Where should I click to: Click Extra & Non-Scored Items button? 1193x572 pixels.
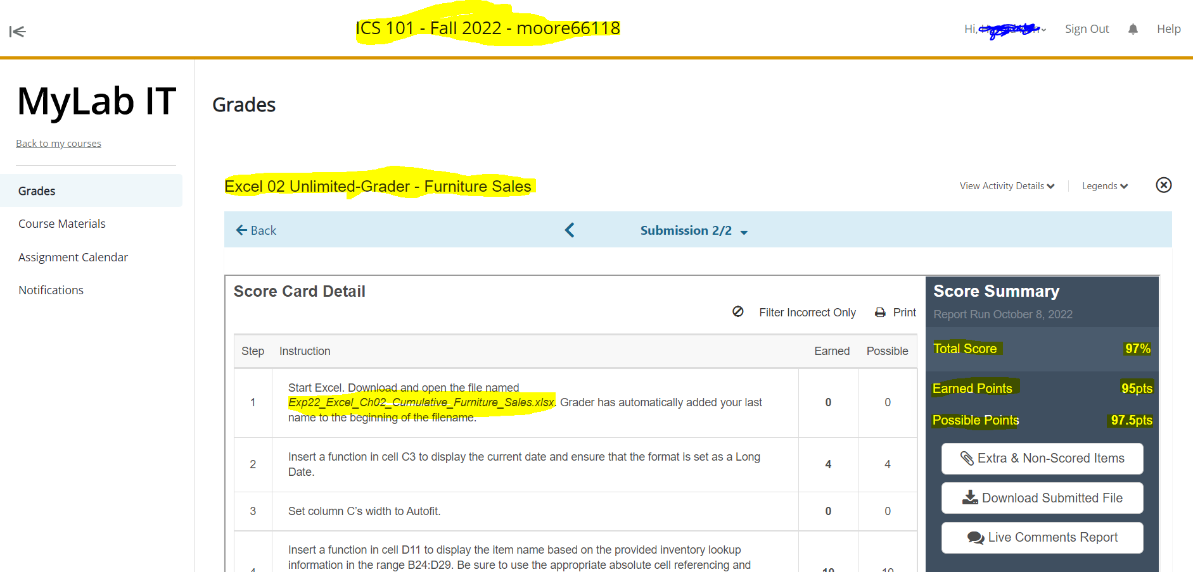1042,459
